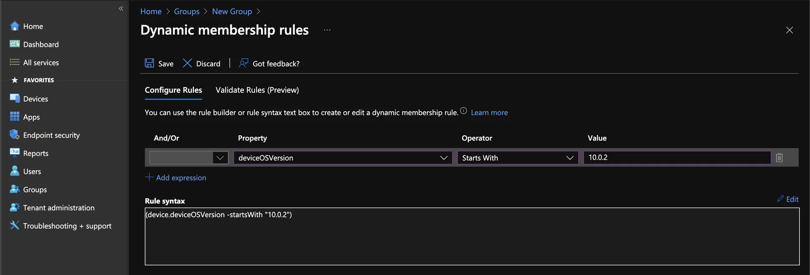
Task: Click the Tenant administration icon
Action: coord(15,207)
